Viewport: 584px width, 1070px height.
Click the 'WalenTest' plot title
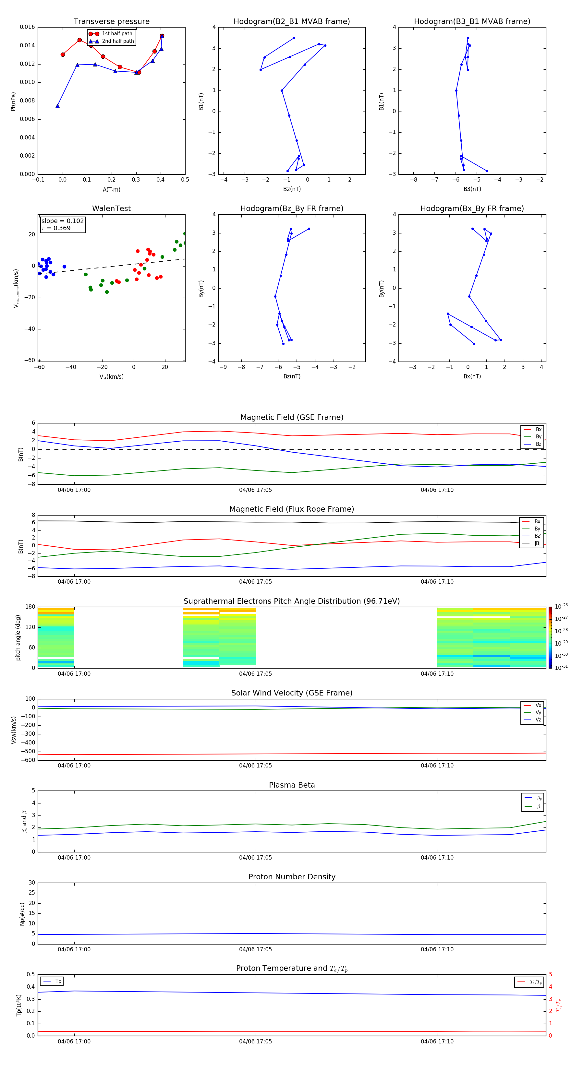click(x=111, y=208)
